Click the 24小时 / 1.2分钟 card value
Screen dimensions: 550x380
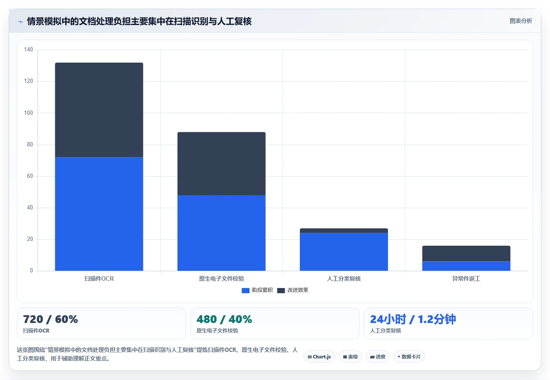click(x=413, y=320)
